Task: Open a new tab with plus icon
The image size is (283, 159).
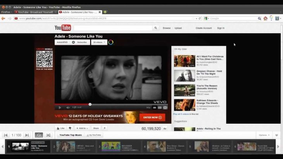Action: 105,12
